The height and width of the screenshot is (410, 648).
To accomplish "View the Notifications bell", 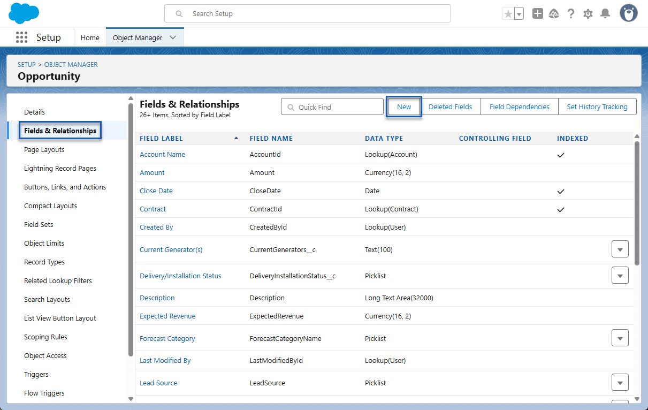I will (x=605, y=14).
